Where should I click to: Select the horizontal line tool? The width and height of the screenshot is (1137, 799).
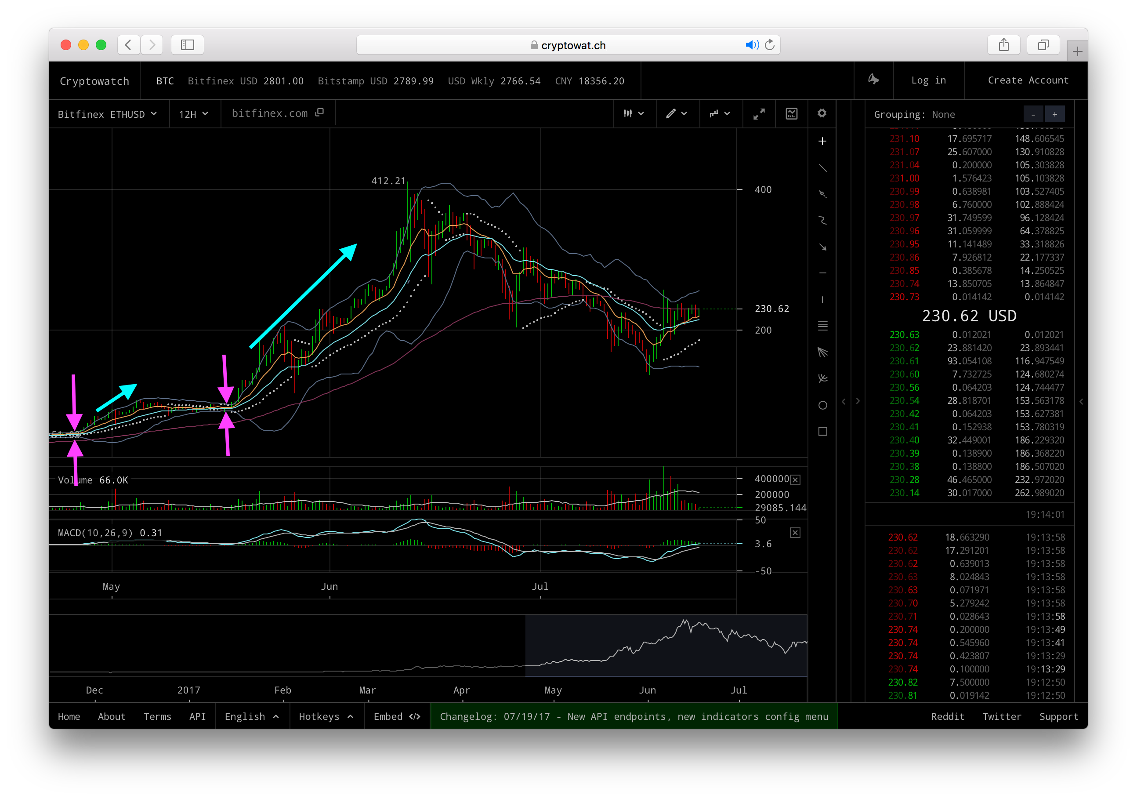coord(822,273)
